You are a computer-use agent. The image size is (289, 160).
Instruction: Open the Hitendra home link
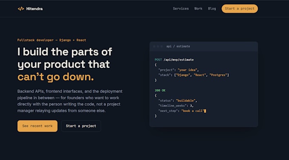pos(30,8)
